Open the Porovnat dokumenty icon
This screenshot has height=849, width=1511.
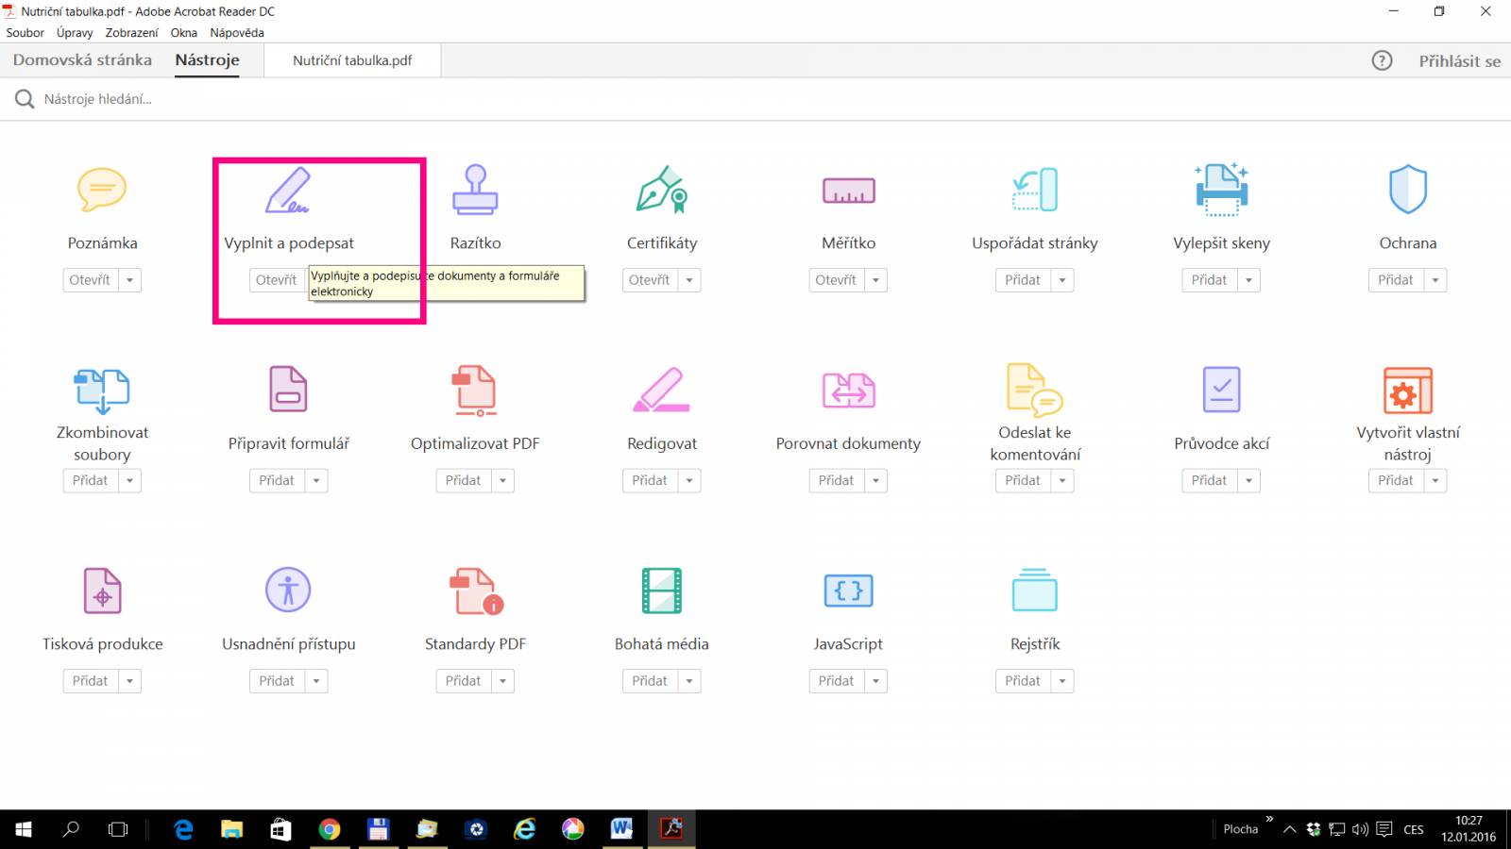(x=848, y=390)
